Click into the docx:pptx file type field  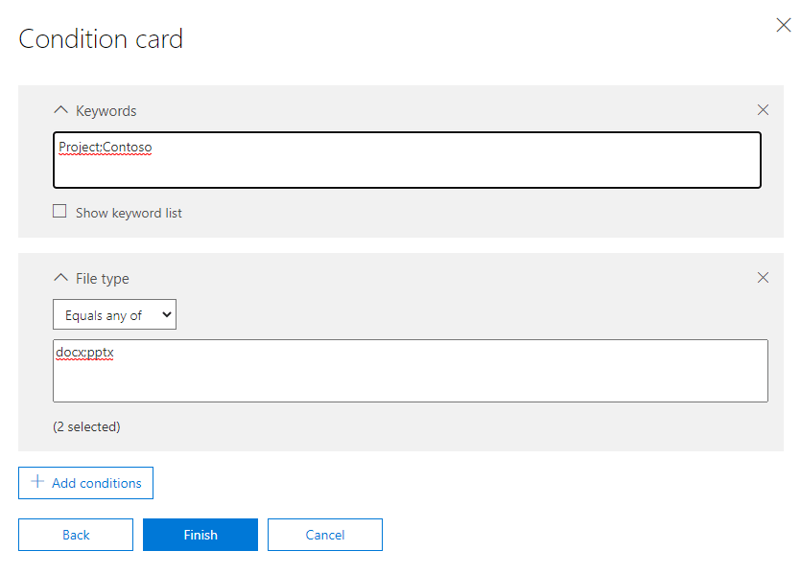pos(410,370)
